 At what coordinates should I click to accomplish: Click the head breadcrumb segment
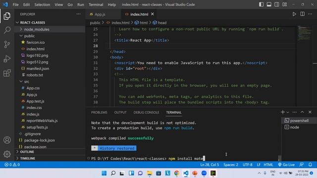click(x=159, y=23)
